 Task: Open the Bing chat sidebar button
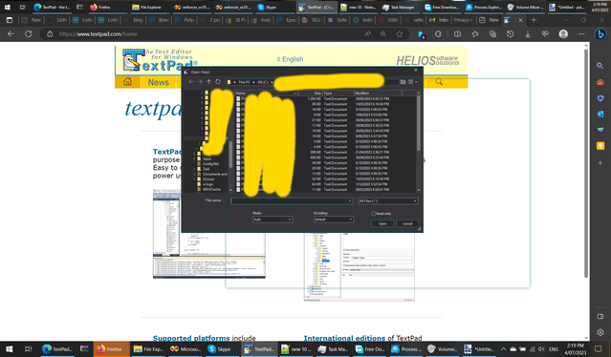600,34
